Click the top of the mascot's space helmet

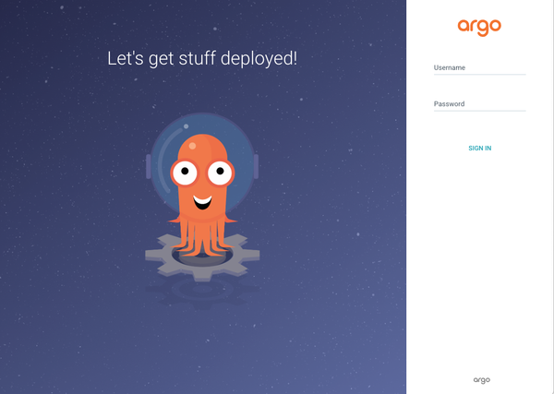202,118
